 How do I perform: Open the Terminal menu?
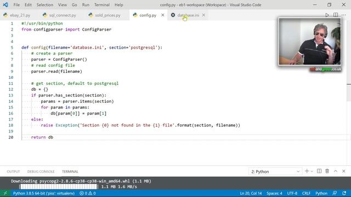click(x=102, y=5)
